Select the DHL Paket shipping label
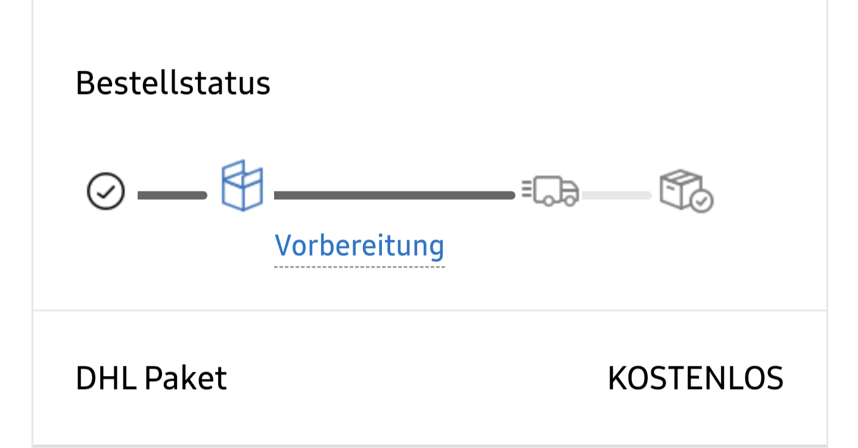The width and height of the screenshot is (858, 448). [151, 378]
